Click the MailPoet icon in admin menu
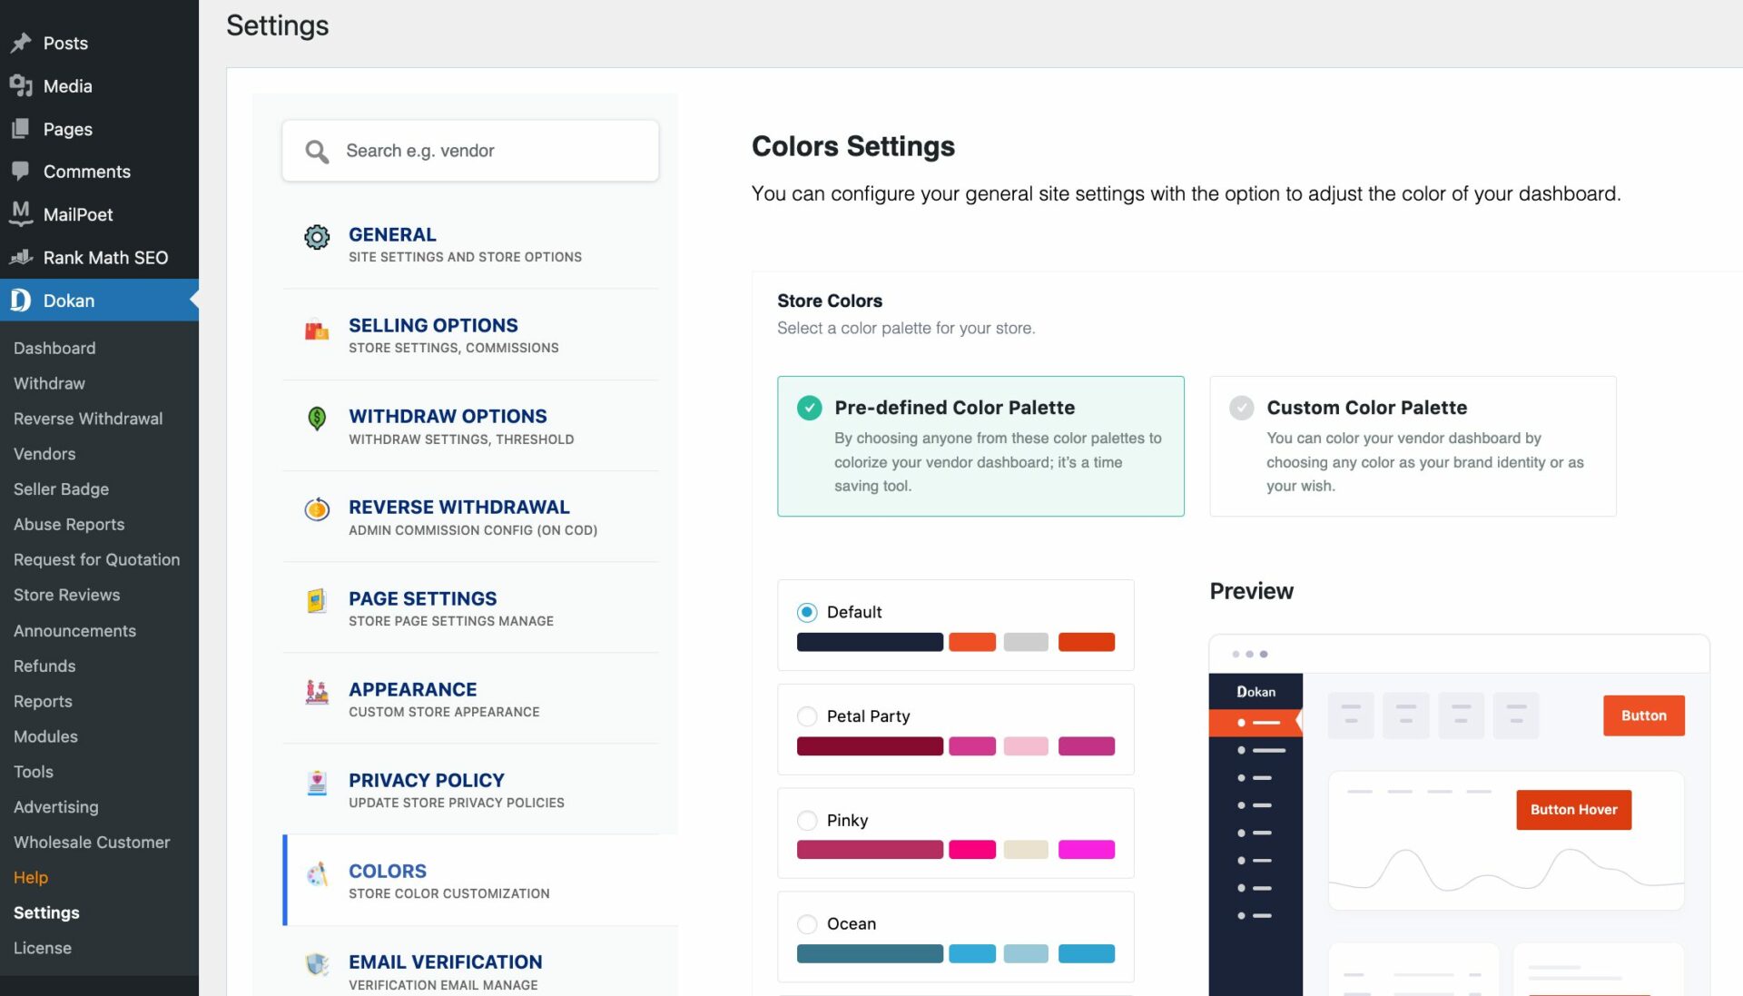Image resolution: width=1743 pixels, height=996 pixels. tap(21, 213)
